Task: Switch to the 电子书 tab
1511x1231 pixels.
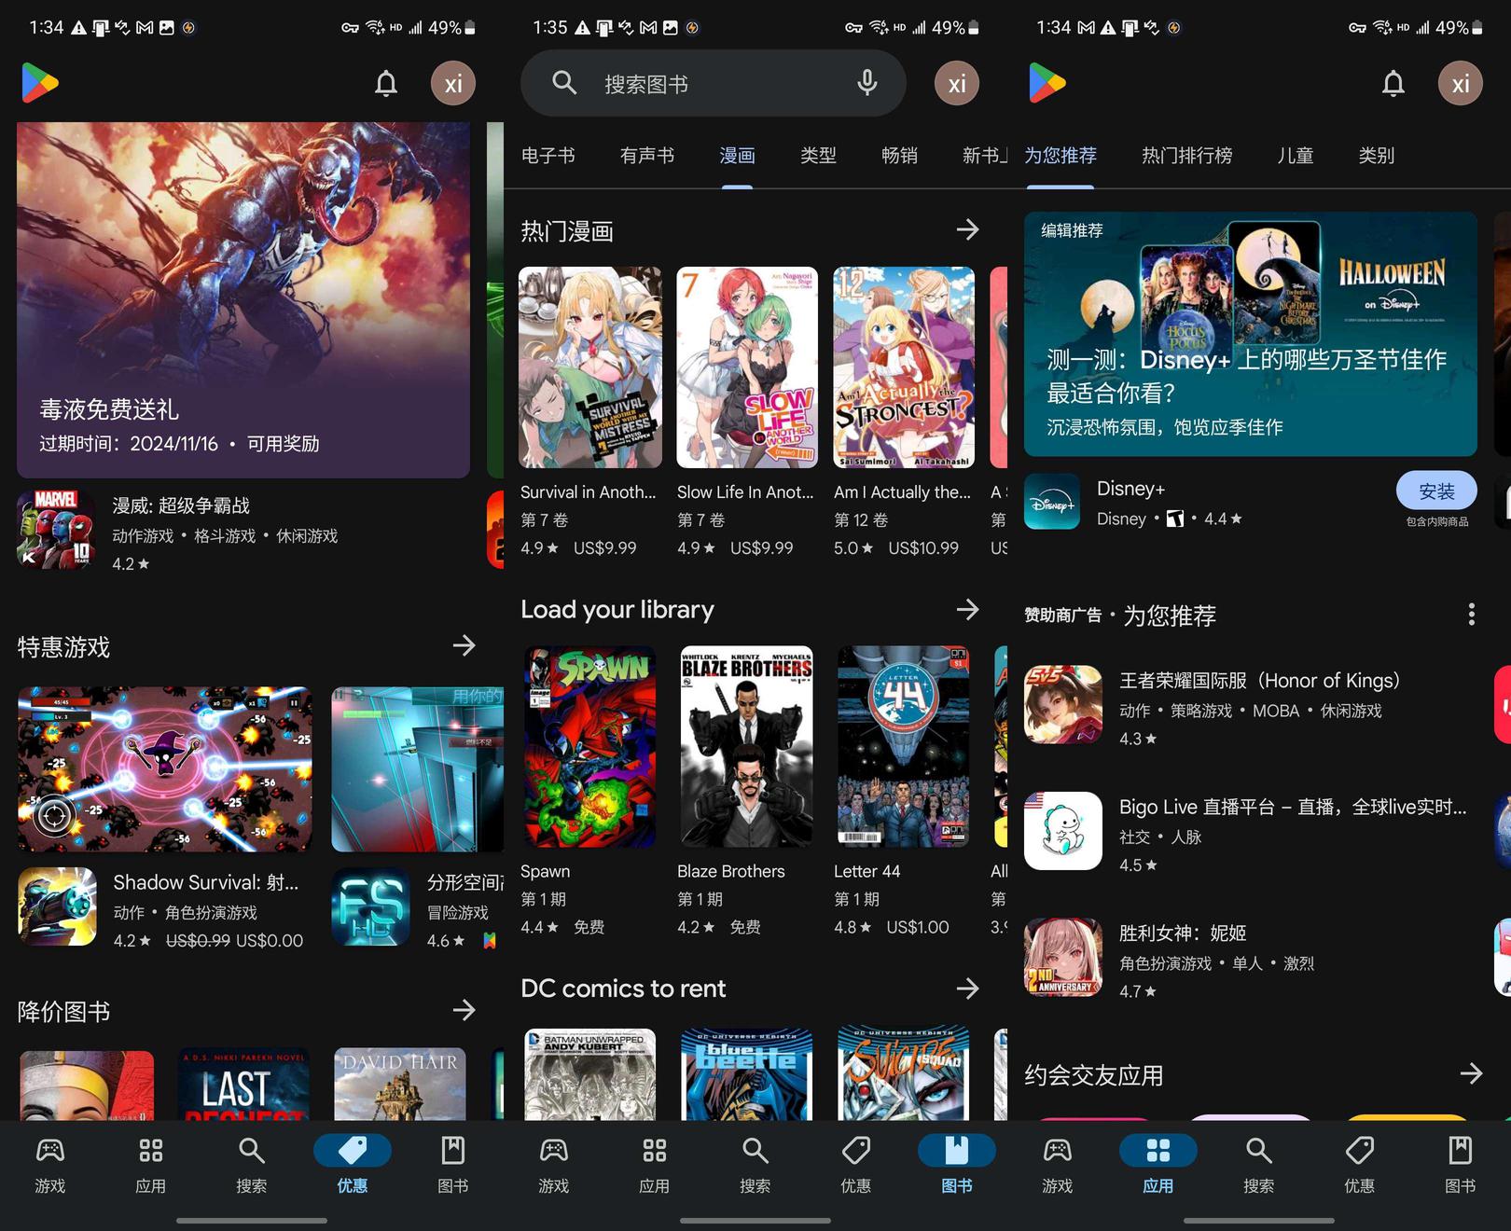Action: [548, 156]
